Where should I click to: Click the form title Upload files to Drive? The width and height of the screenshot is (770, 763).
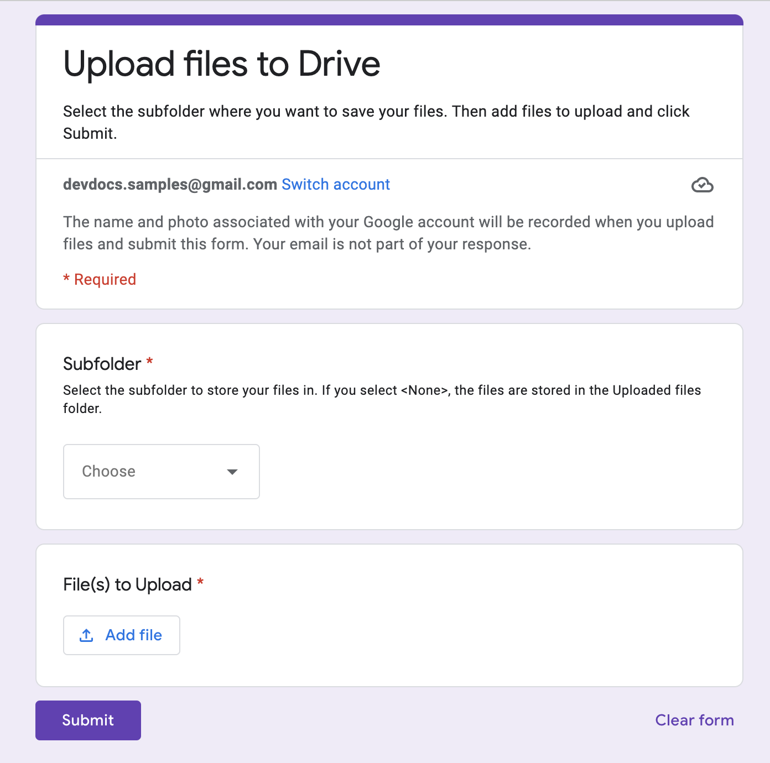[x=221, y=62]
